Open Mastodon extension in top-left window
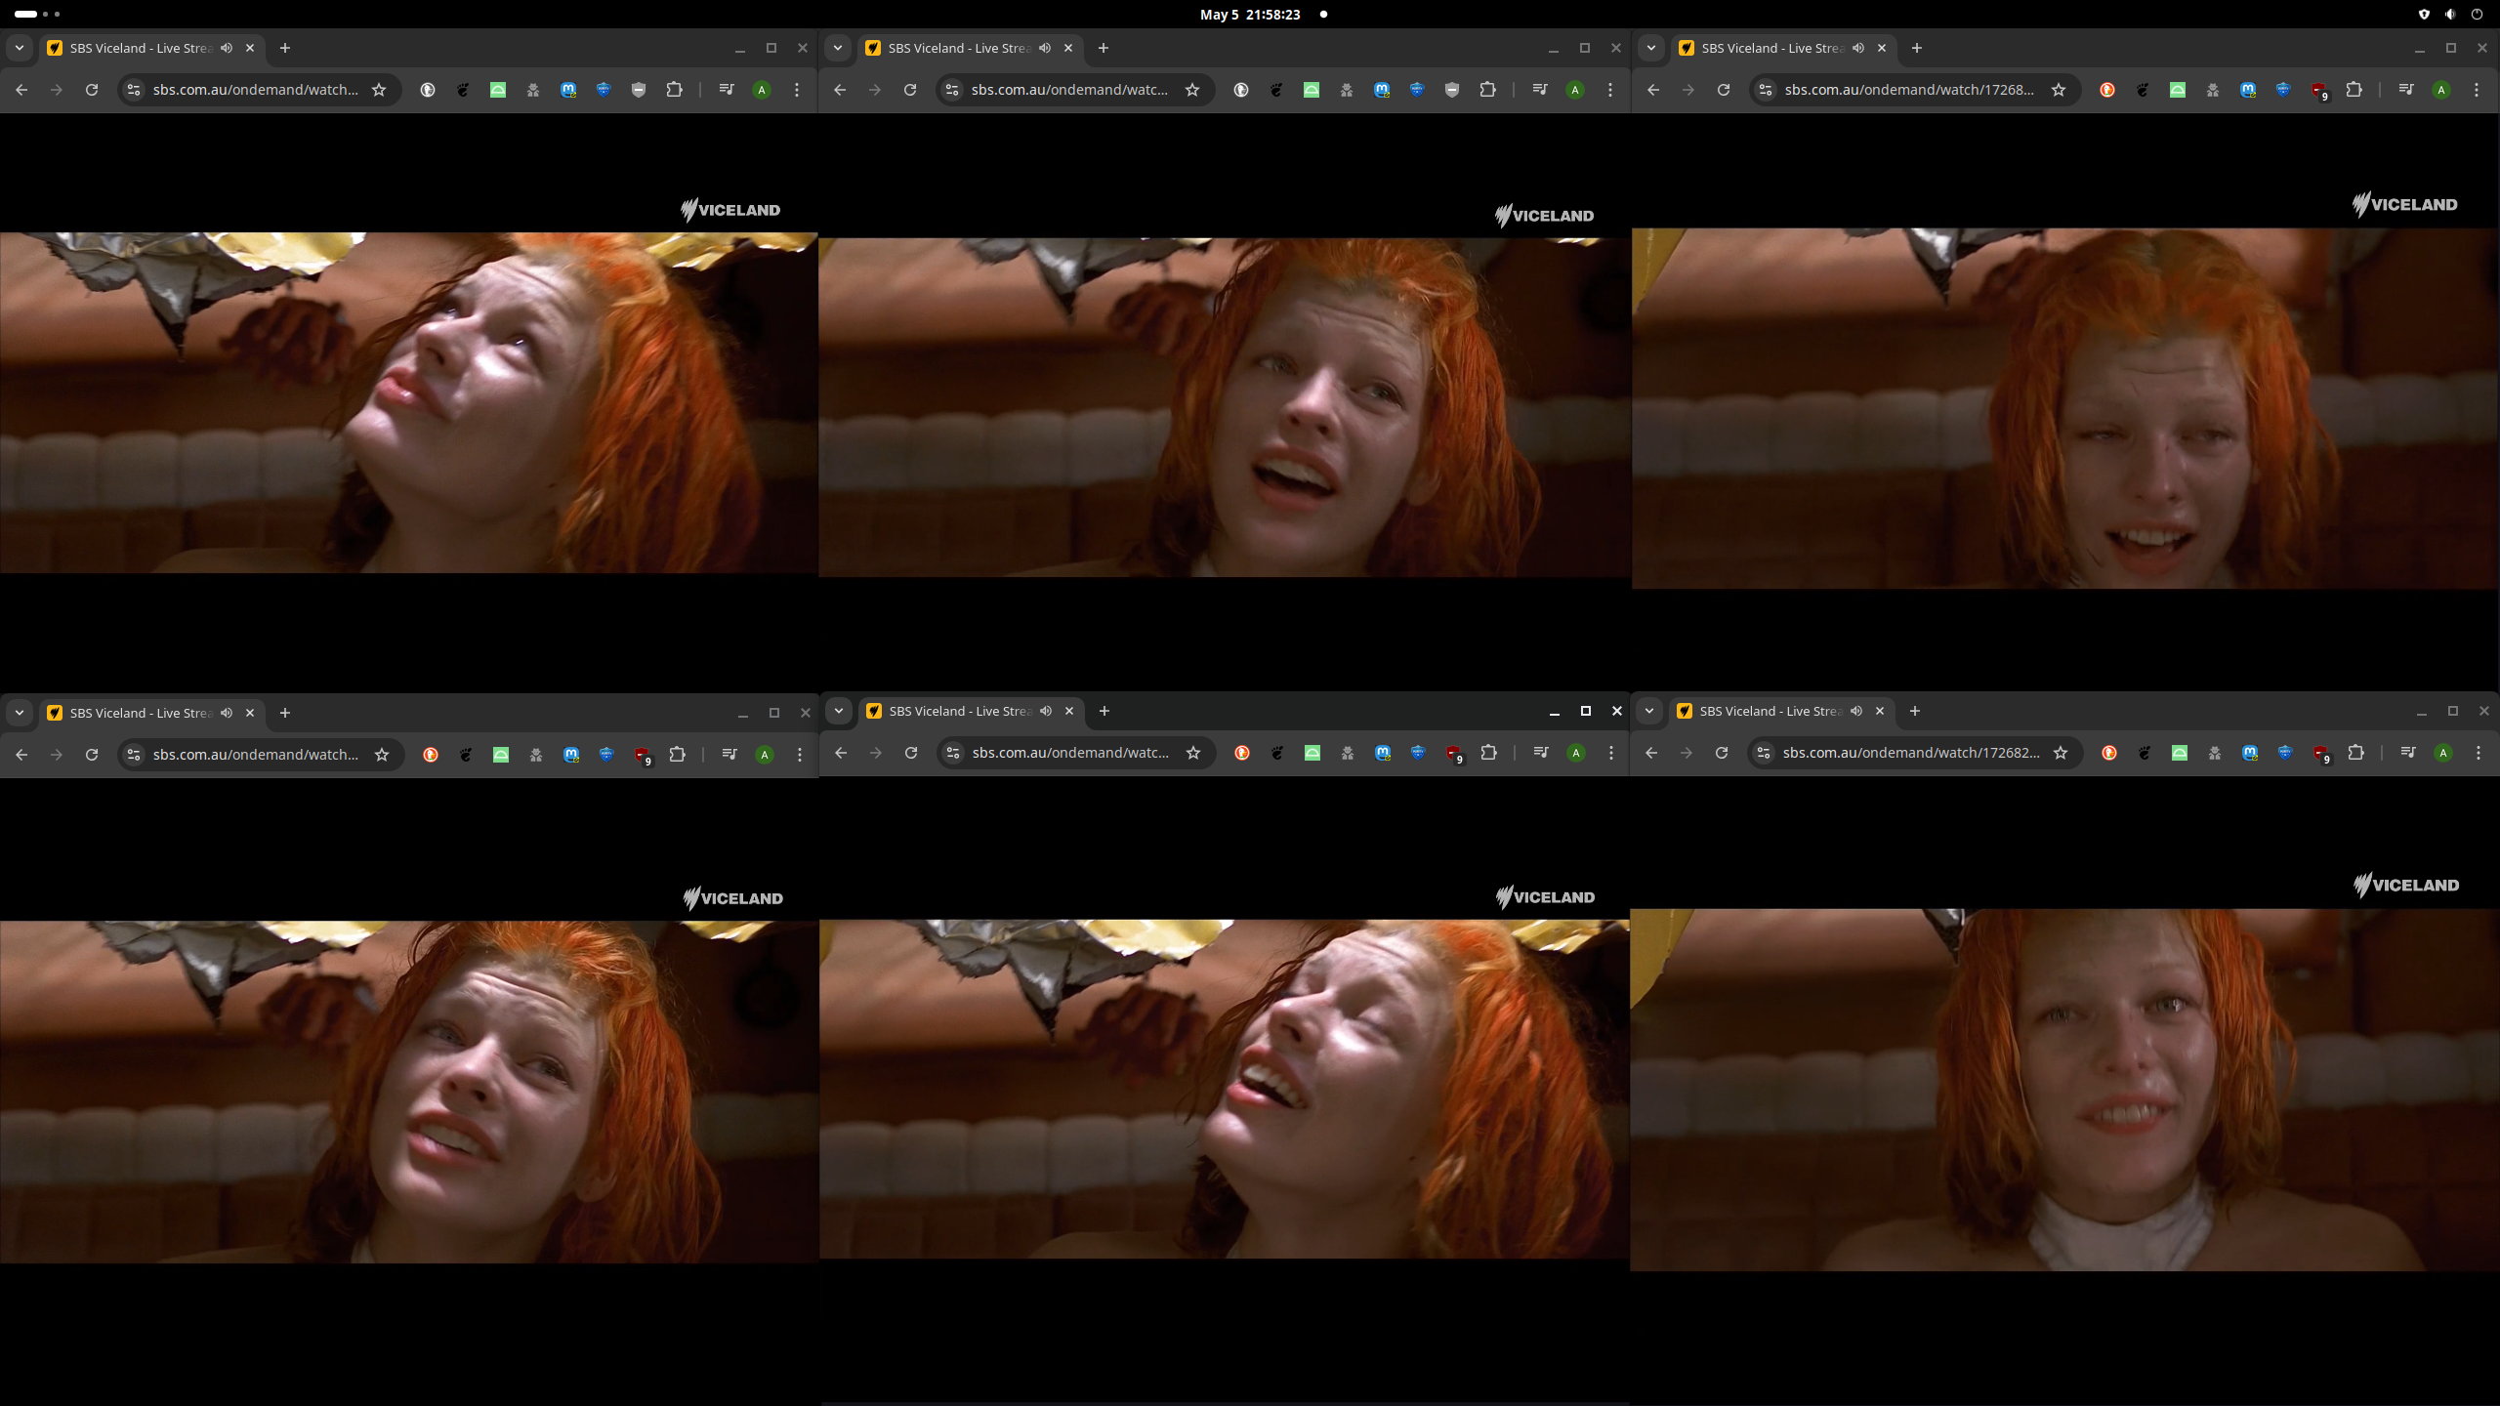Viewport: 2500px width, 1406px height. point(568,90)
